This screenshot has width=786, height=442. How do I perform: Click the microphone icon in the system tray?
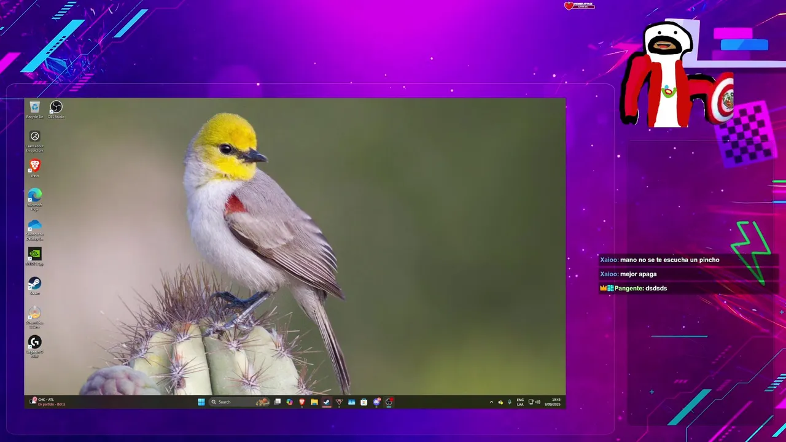pyautogui.click(x=510, y=402)
